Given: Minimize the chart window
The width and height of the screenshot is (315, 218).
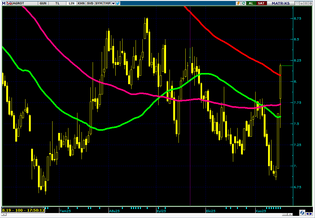Looking at the screenshot, I should click(302, 3).
